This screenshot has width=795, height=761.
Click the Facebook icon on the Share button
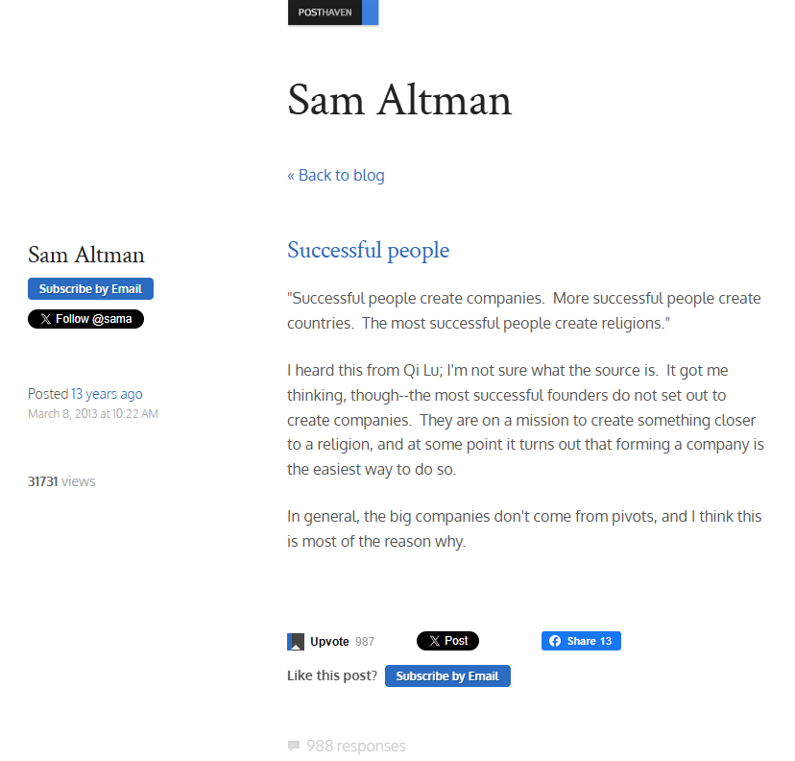tap(553, 641)
